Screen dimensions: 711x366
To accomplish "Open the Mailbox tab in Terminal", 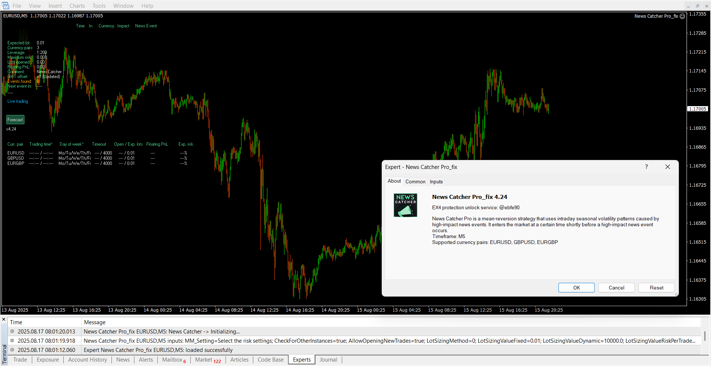I will point(172,360).
